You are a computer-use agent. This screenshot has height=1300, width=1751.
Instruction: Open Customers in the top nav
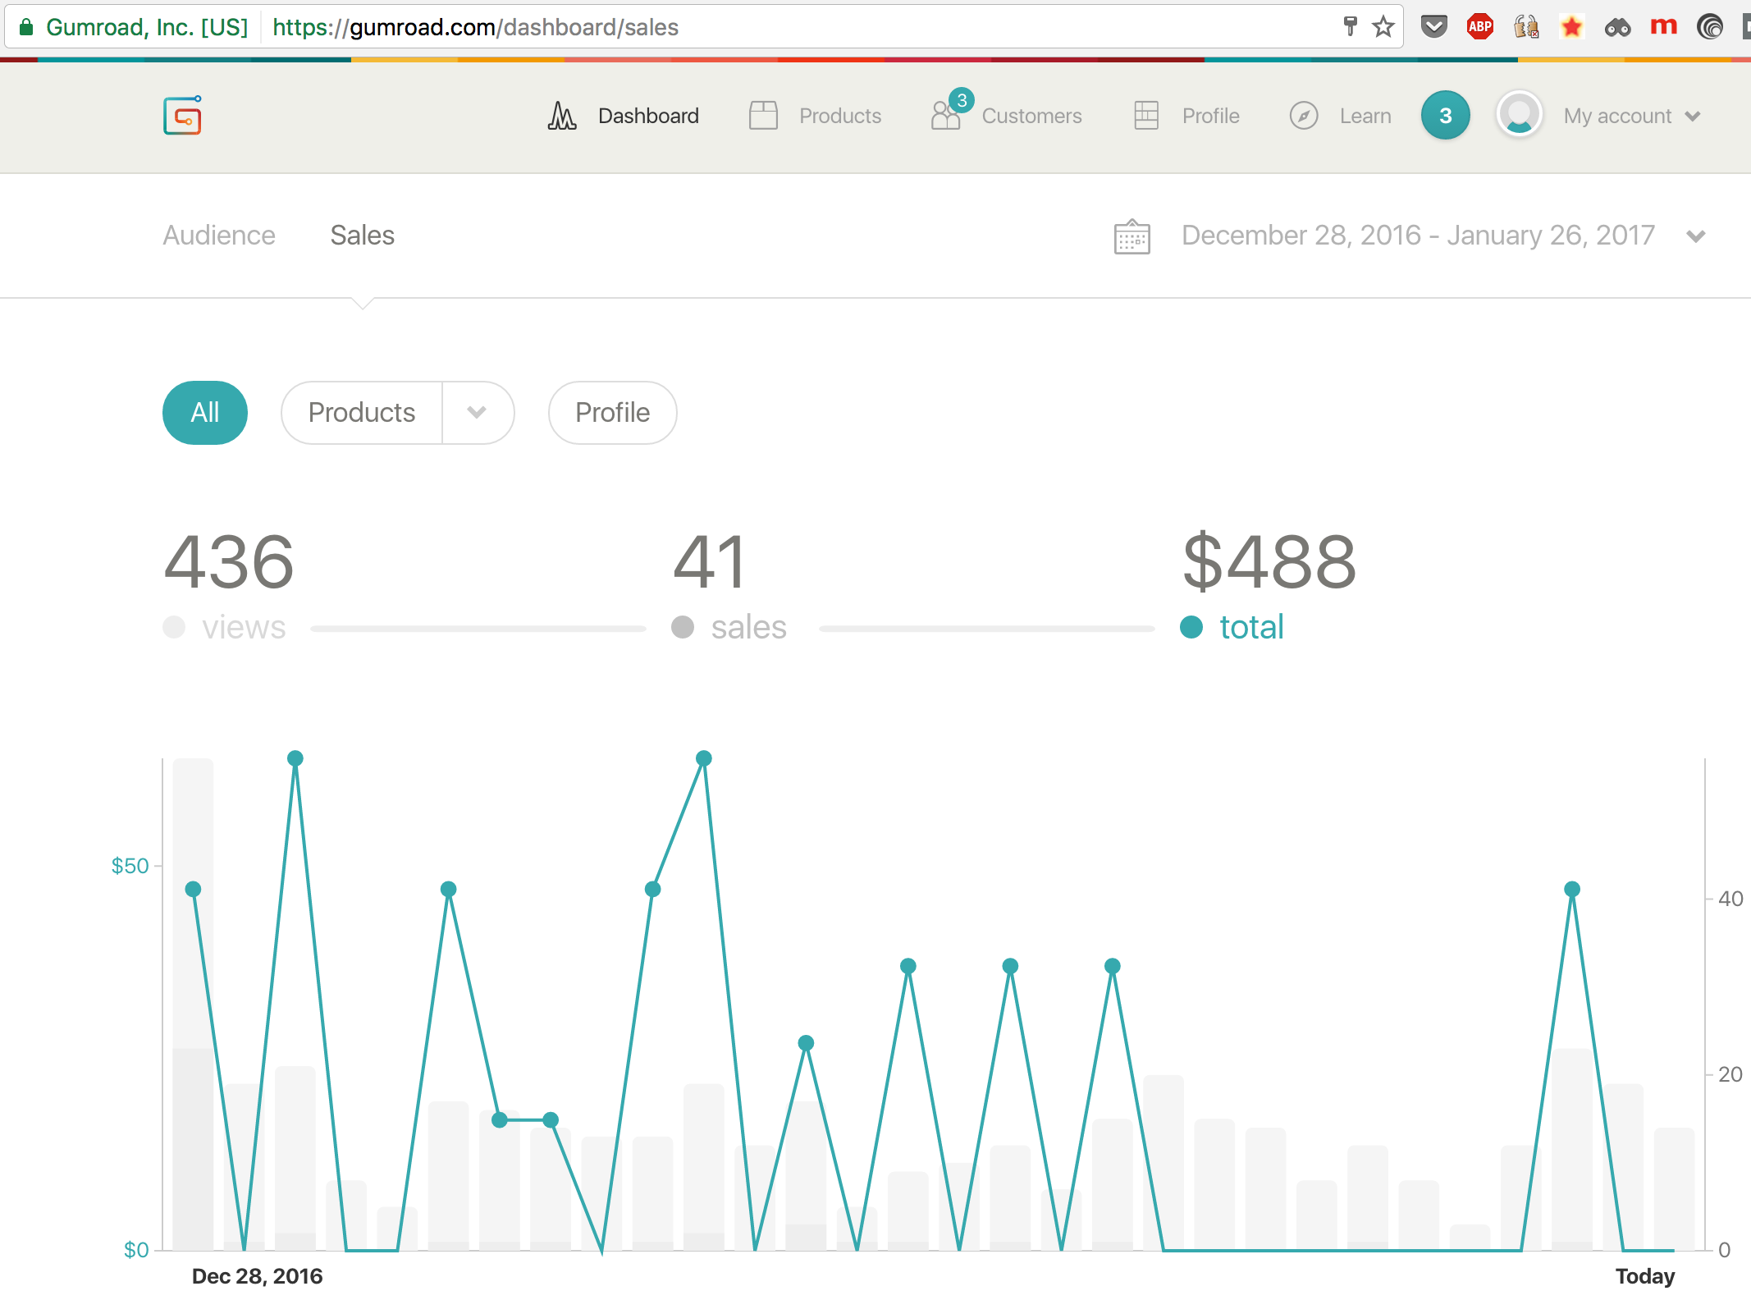1031,116
